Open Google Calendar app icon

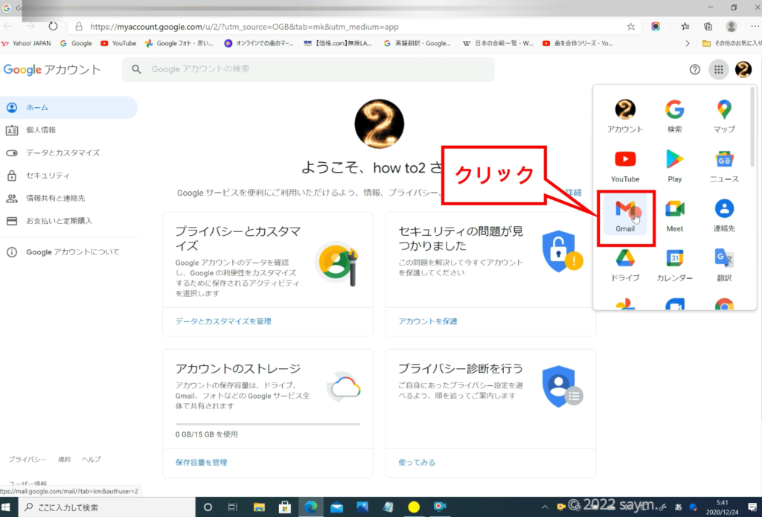674,265
